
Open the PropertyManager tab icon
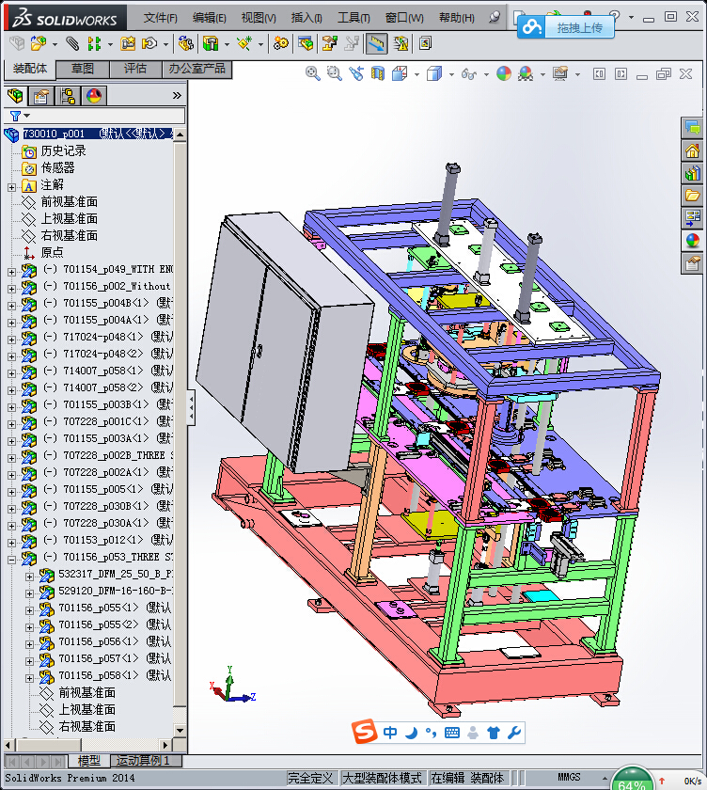pos(40,96)
